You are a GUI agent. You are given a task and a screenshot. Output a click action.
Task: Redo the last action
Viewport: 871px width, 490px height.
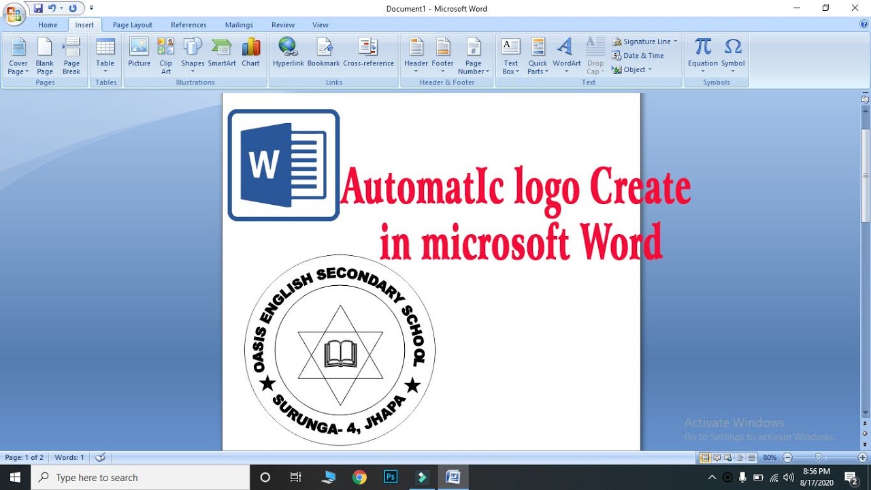coord(73,8)
